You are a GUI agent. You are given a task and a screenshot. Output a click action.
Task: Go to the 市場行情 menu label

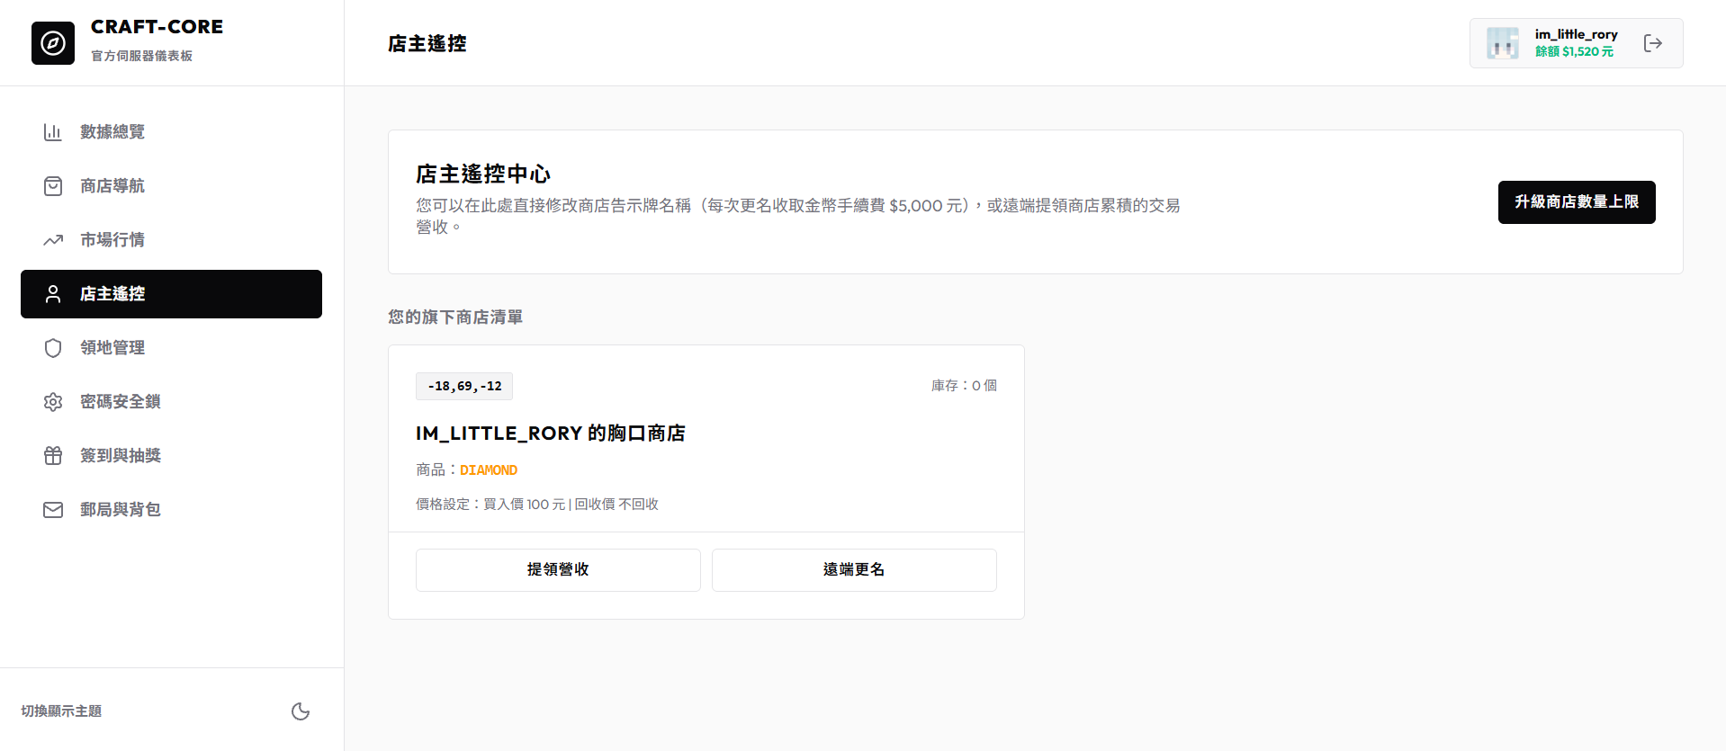tap(112, 240)
